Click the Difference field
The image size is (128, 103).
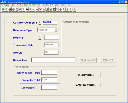coord(49,87)
